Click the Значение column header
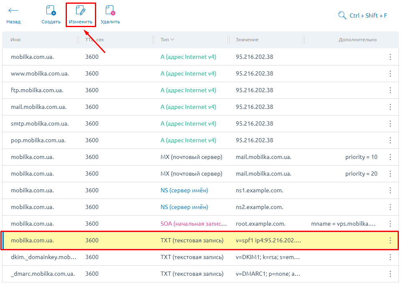Image resolution: width=401 pixels, height=287 pixels. tap(247, 40)
